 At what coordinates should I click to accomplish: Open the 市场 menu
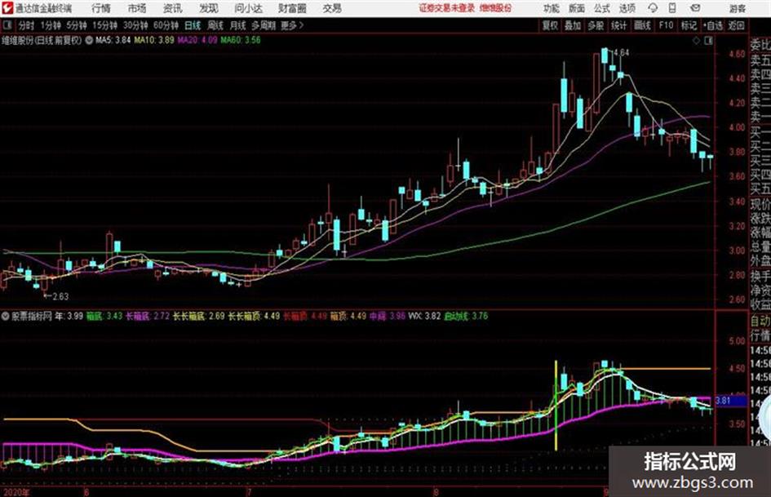click(x=137, y=8)
